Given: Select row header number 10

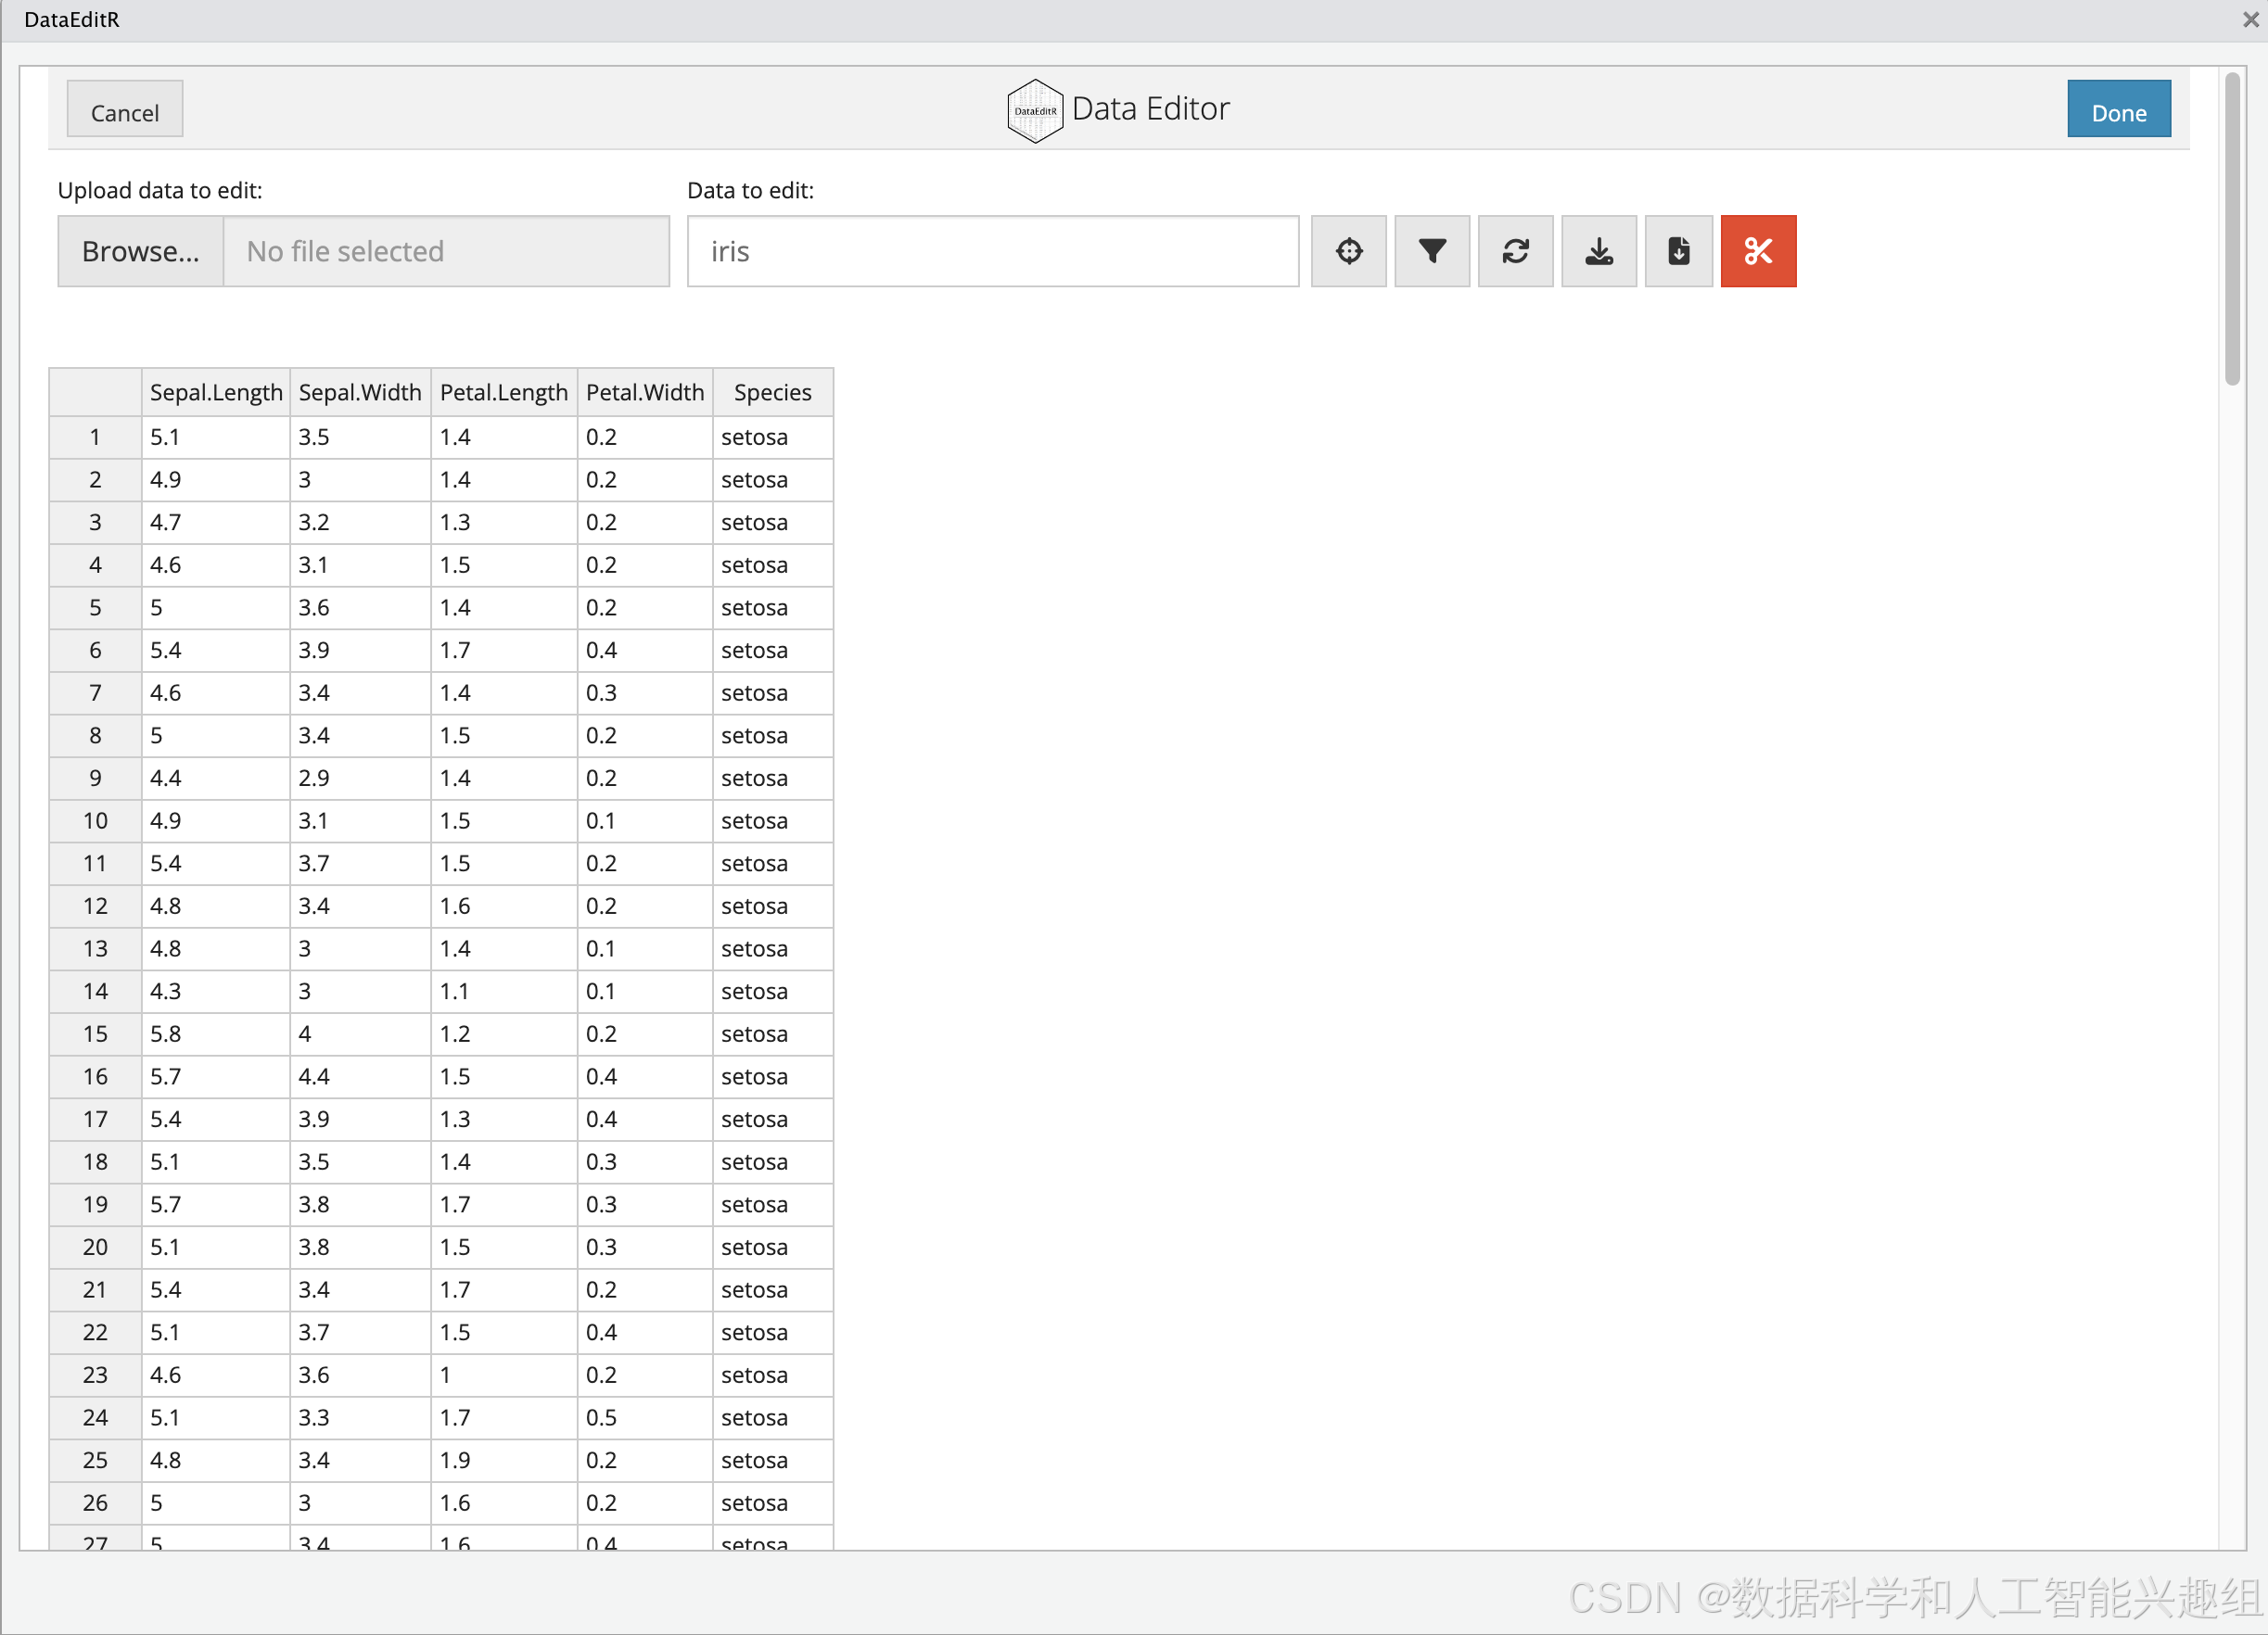Looking at the screenshot, I should point(95,820).
